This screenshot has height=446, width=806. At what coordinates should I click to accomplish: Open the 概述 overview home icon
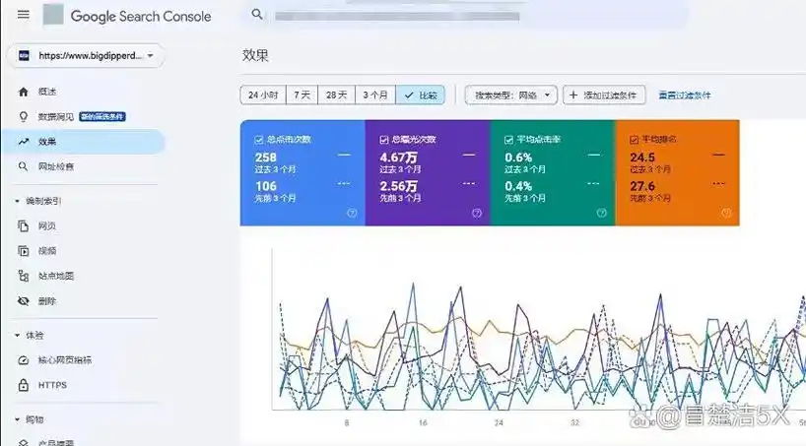coord(23,92)
